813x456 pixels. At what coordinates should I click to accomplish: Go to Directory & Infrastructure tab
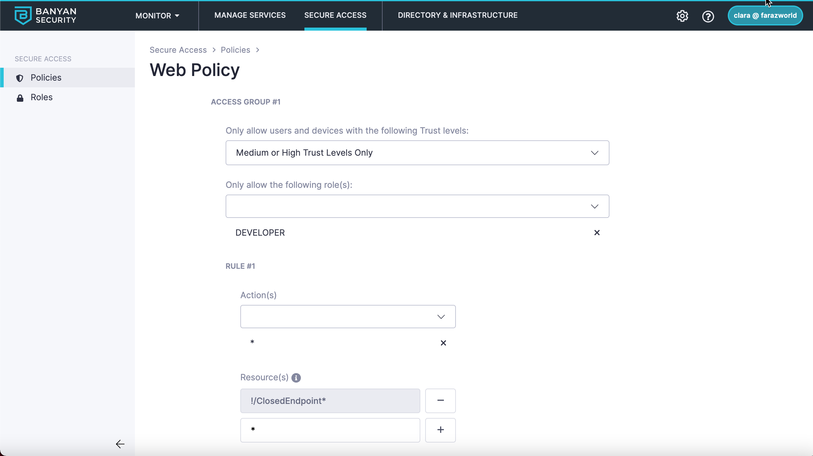(458, 15)
